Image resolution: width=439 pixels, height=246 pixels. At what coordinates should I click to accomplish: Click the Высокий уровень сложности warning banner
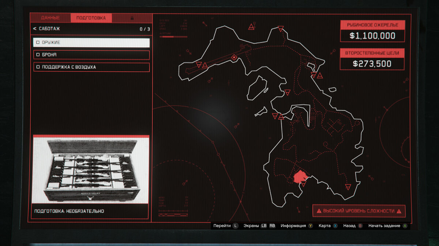pos(359,211)
